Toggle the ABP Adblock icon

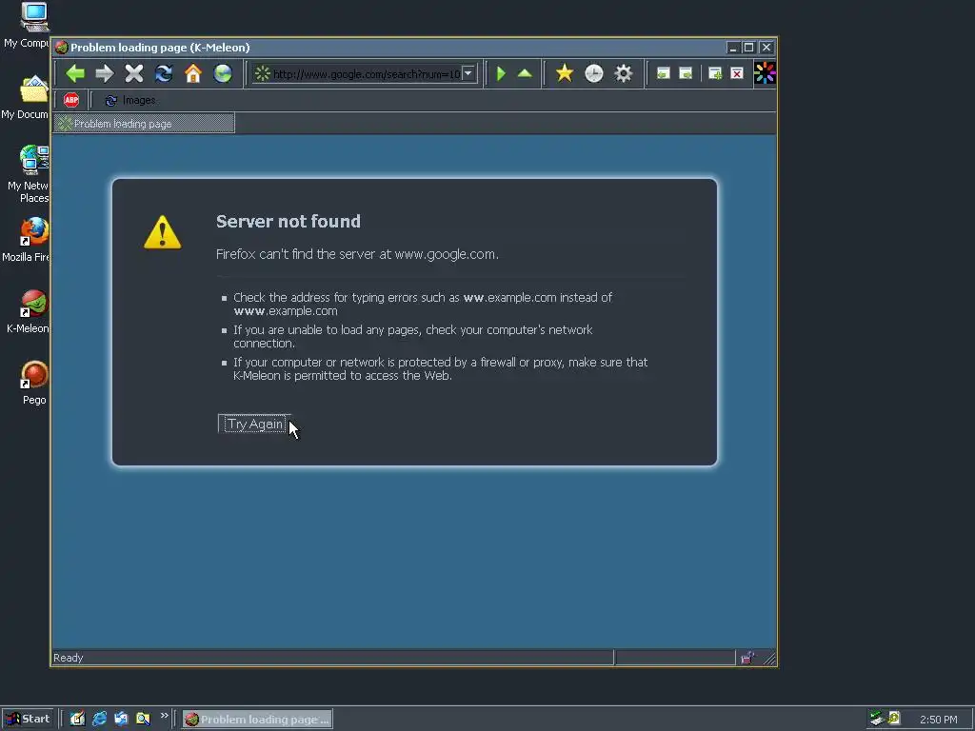(71, 100)
